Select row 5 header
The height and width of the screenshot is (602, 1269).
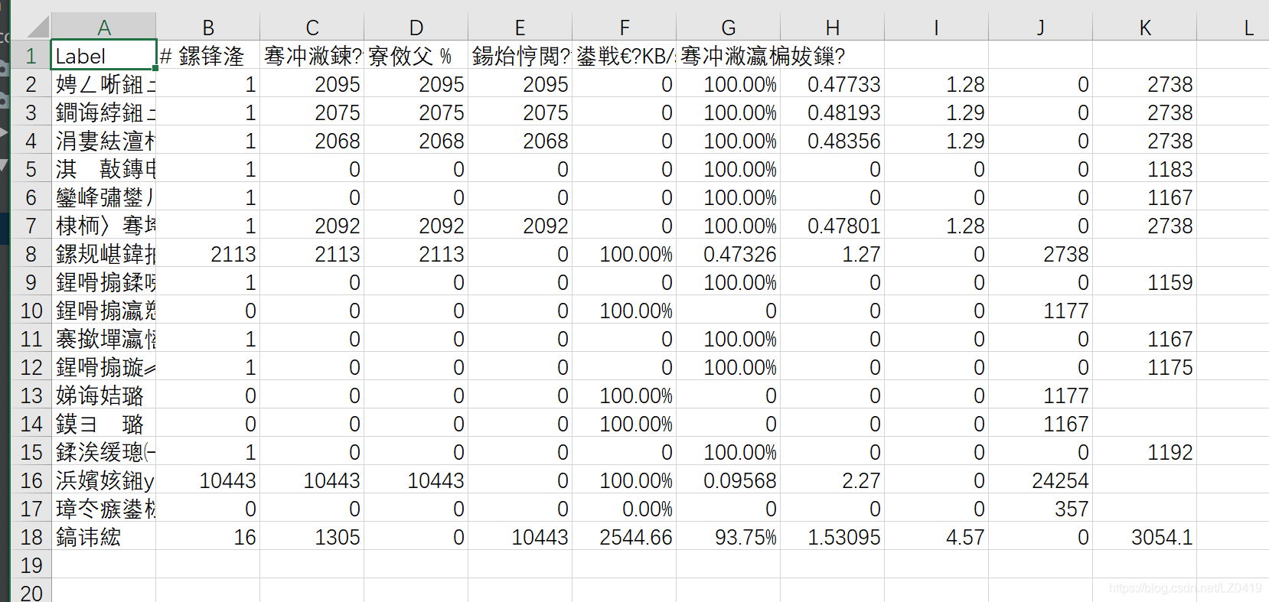[x=31, y=169]
